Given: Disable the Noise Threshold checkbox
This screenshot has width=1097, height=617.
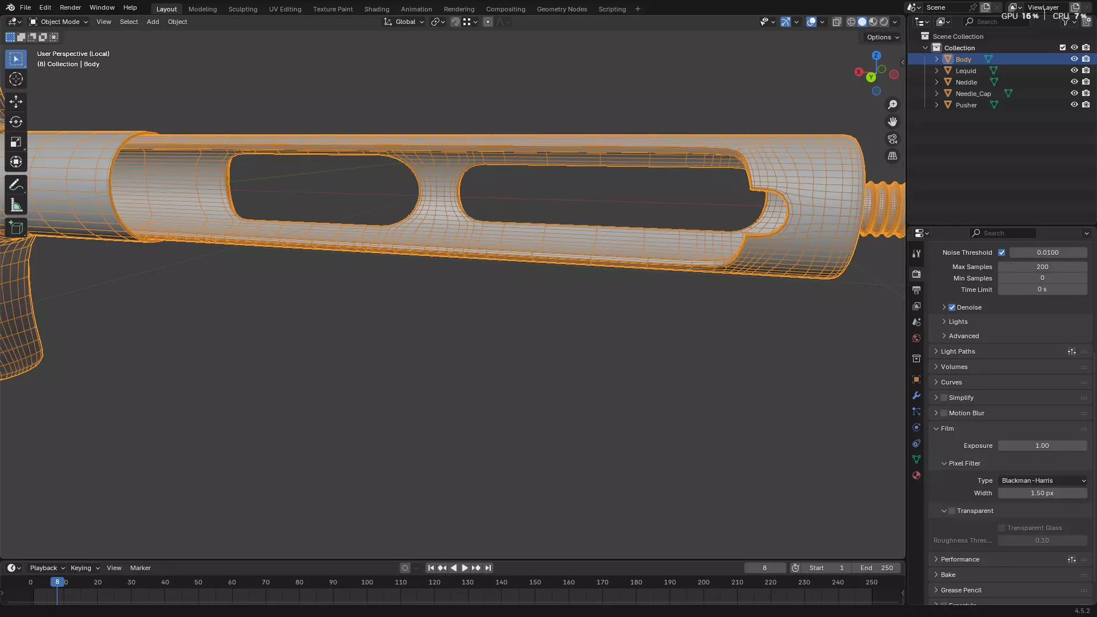Looking at the screenshot, I should coord(1002,253).
